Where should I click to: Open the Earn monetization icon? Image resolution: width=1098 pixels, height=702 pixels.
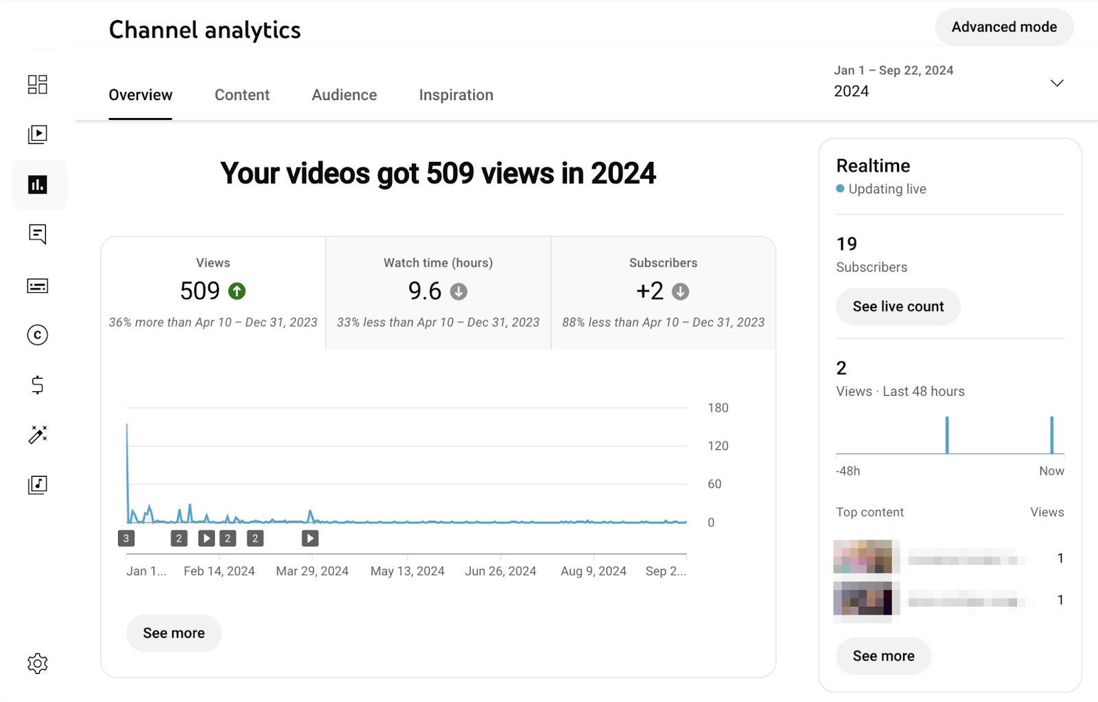(38, 385)
